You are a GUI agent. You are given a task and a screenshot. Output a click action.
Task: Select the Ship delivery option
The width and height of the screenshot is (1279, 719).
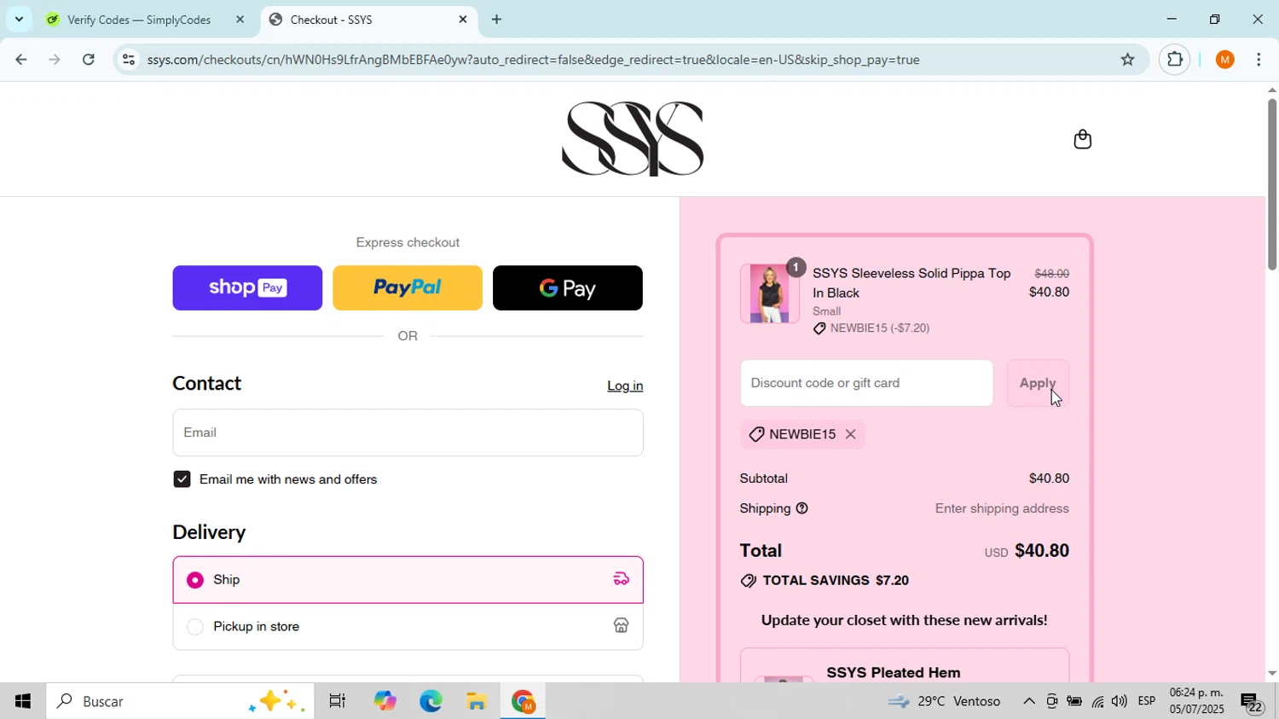coord(408,580)
